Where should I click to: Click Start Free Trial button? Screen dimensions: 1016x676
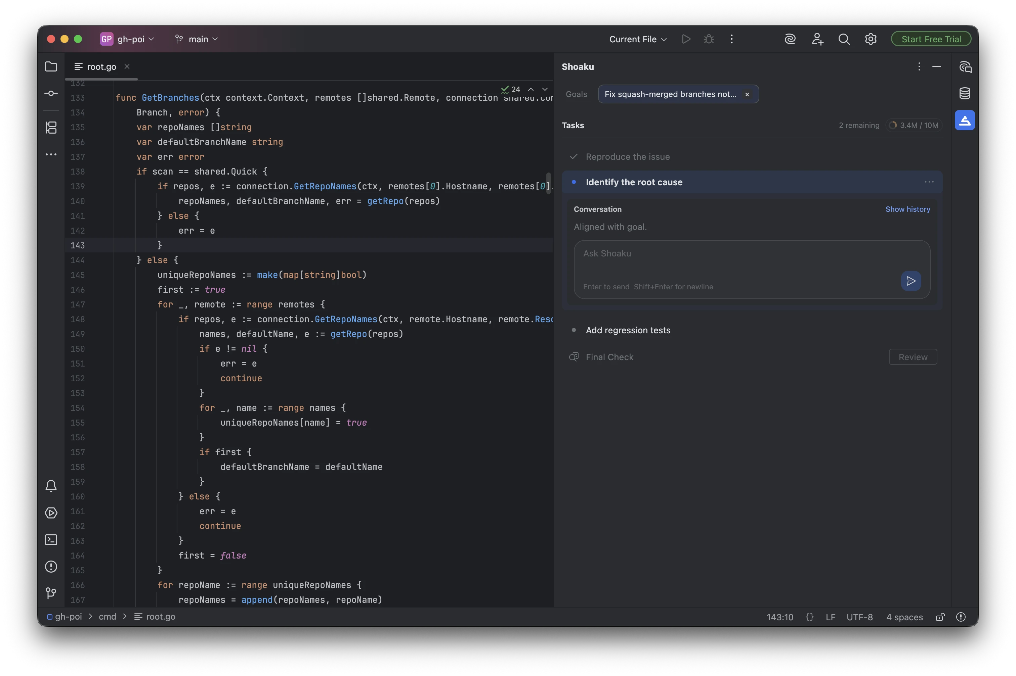pos(931,39)
